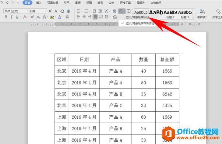
Task: Click the yellow highlight color button
Action: click(x=52, y=17)
